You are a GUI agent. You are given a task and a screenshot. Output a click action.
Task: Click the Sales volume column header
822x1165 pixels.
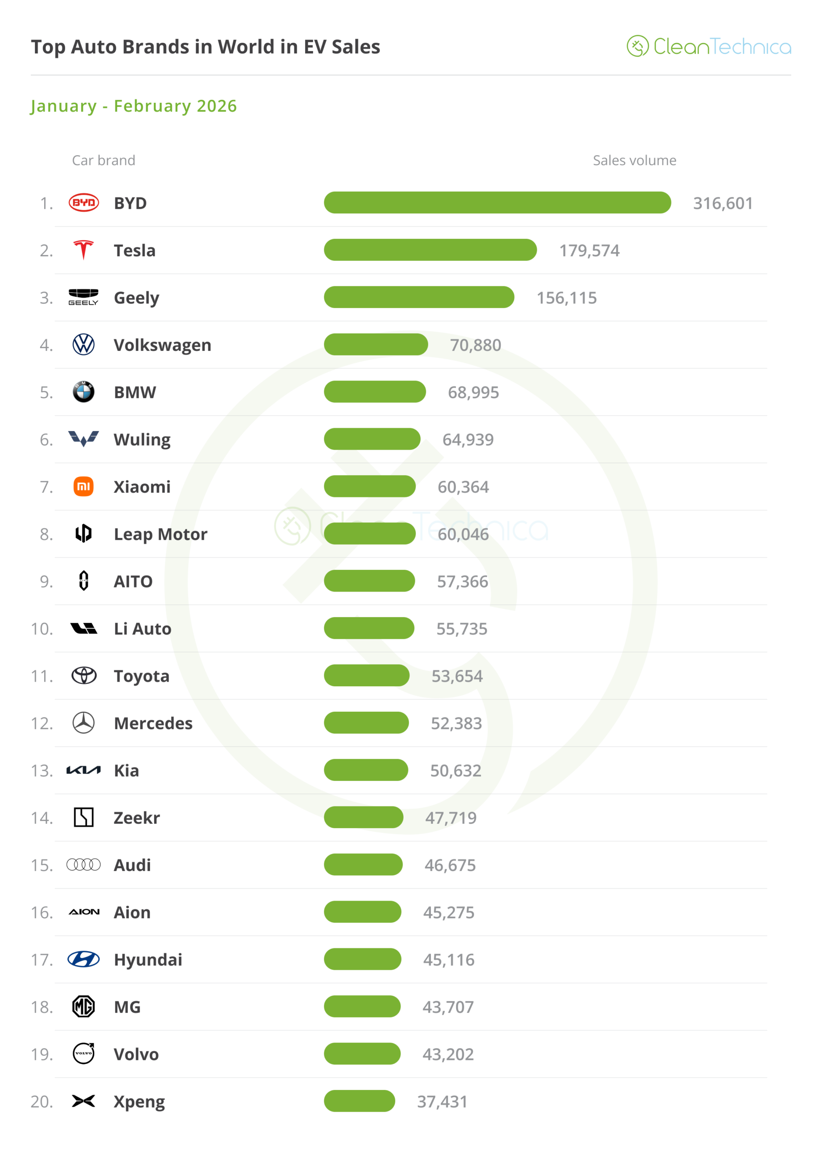point(635,160)
